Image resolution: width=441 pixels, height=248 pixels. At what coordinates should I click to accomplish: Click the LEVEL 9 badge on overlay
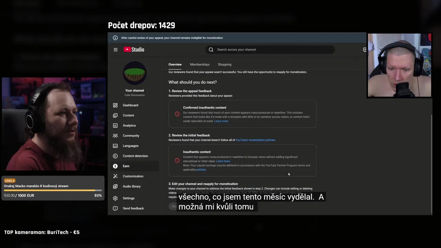10,181
